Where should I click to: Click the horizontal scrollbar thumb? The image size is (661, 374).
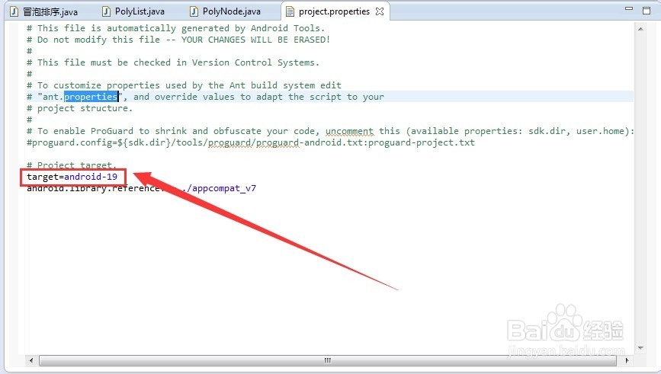[x=328, y=360]
